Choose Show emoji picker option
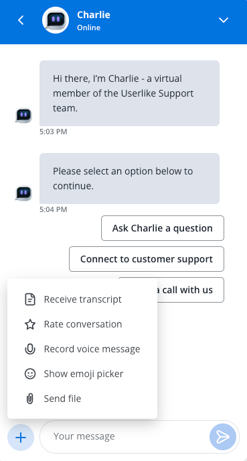This screenshot has height=461, width=247. click(x=82, y=374)
